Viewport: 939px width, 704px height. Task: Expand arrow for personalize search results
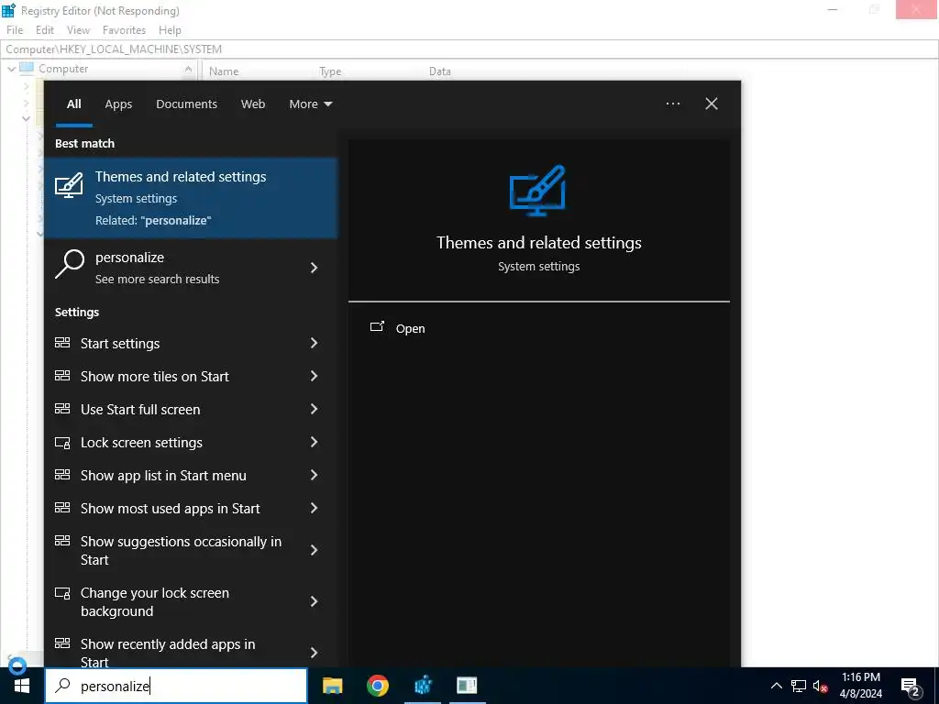tap(314, 268)
